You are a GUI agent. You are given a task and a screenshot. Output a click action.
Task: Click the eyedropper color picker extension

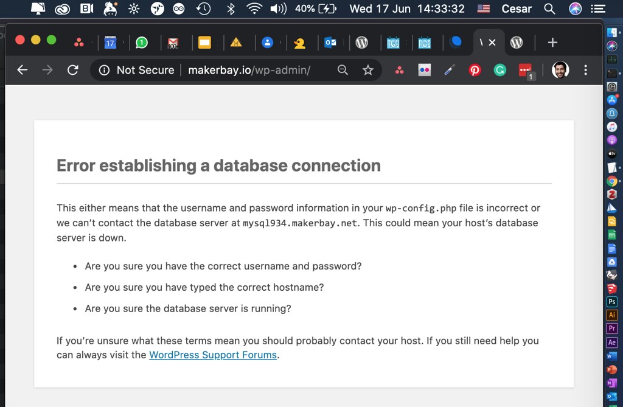click(x=449, y=70)
